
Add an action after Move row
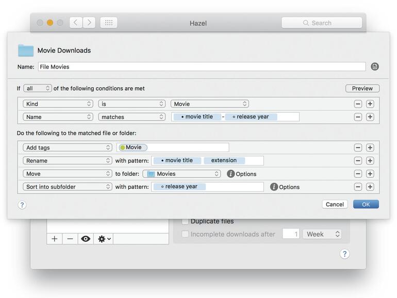pyautogui.click(x=370, y=174)
